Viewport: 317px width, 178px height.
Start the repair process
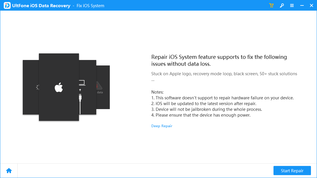point(292,170)
